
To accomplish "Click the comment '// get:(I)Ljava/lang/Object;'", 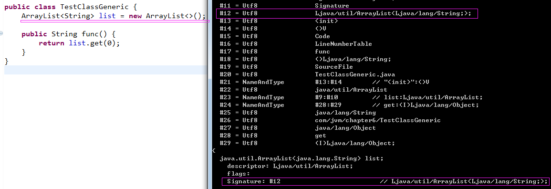I will pos(425,105).
